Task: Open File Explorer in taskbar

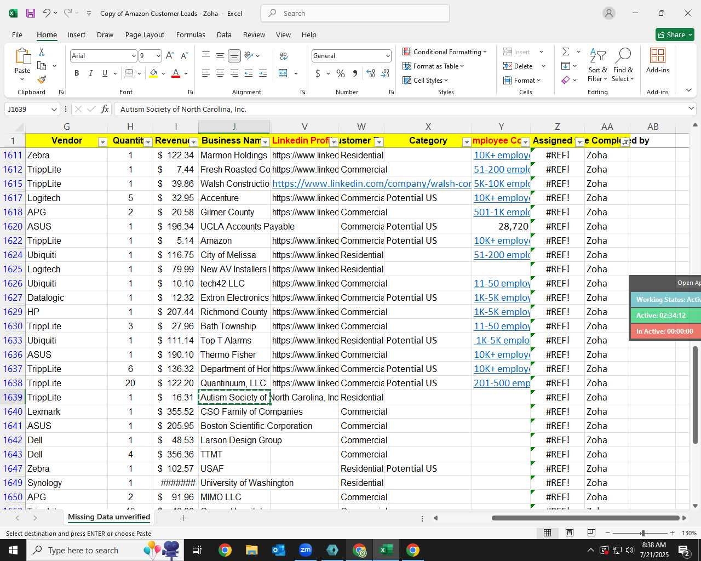Action: (251, 550)
